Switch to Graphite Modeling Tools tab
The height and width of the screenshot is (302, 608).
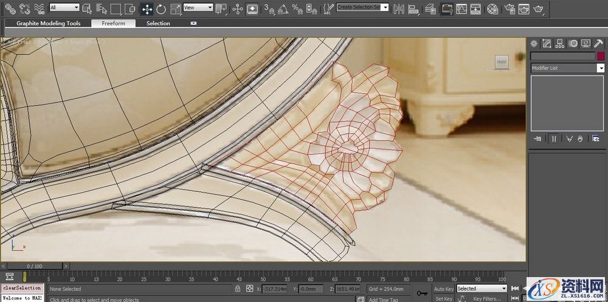coord(49,23)
